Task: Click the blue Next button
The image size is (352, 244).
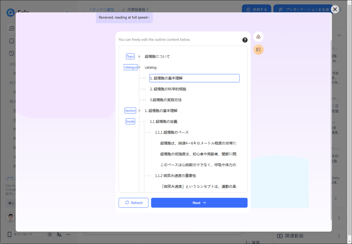Action: click(x=199, y=203)
